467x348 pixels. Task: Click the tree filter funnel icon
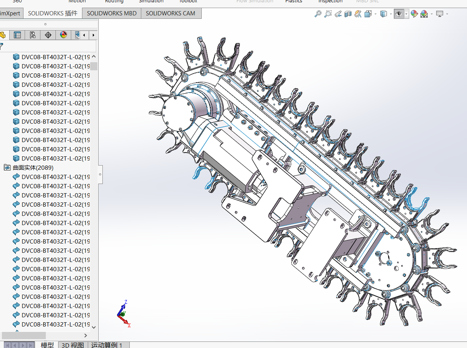pyautogui.click(x=2, y=47)
